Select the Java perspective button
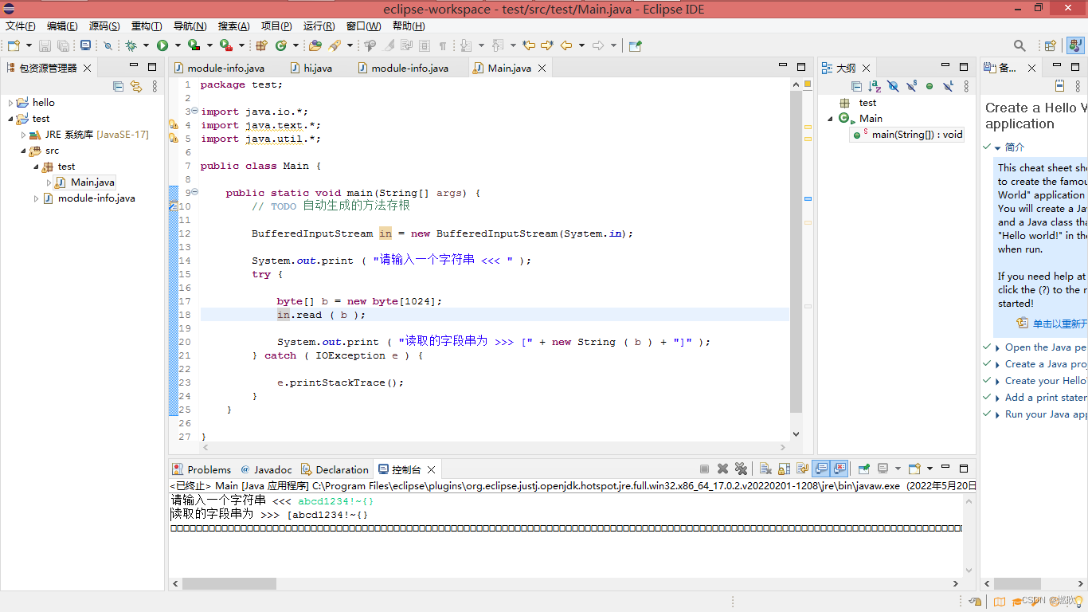The width and height of the screenshot is (1088, 612). 1075,45
